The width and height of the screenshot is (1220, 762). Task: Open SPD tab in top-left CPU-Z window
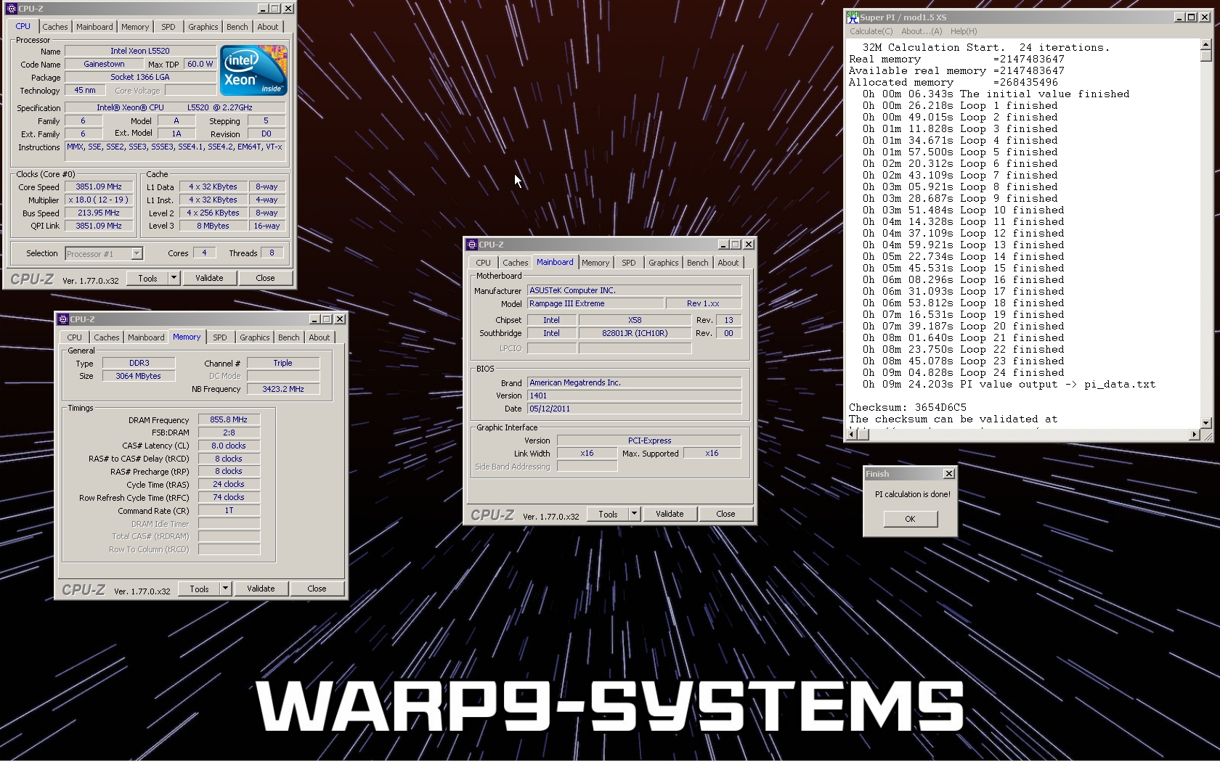tap(168, 27)
